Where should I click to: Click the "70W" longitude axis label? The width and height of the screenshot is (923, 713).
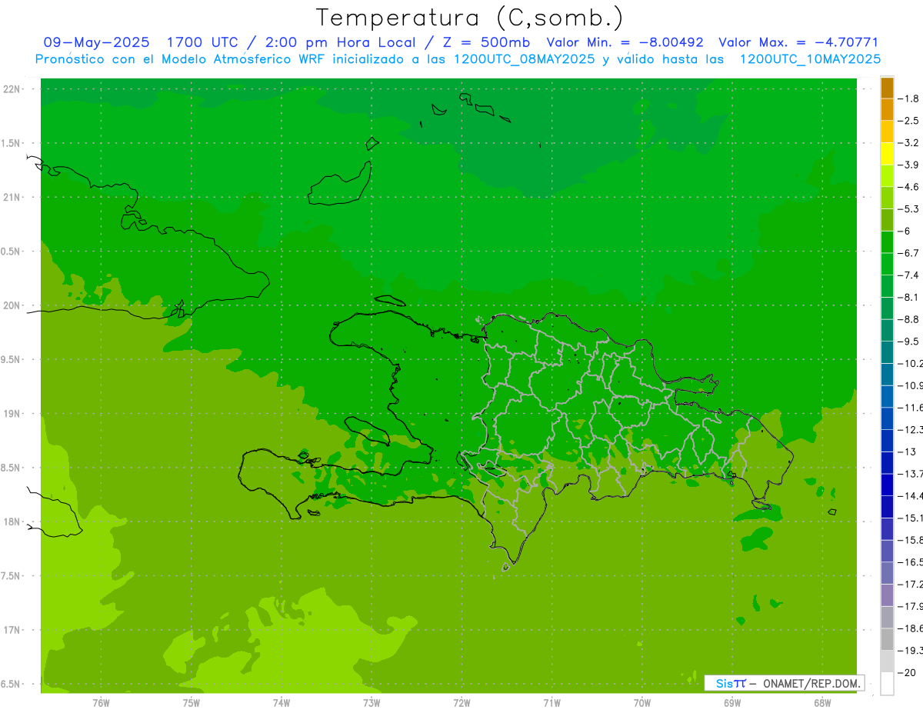[642, 702]
